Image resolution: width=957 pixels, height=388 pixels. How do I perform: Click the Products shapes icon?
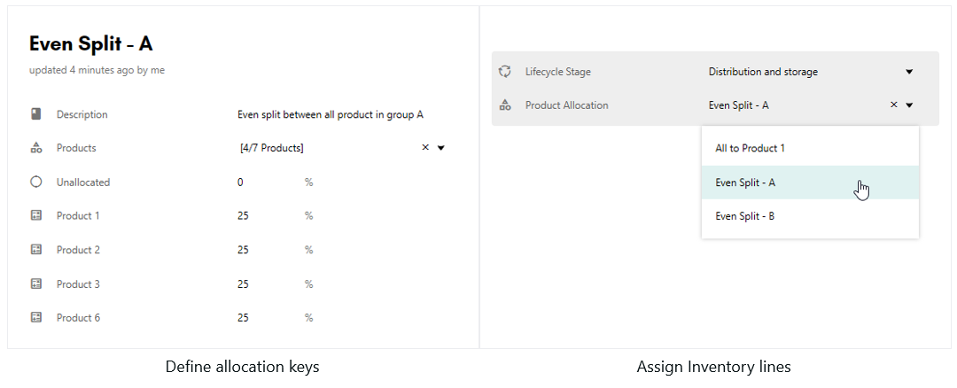(x=36, y=148)
